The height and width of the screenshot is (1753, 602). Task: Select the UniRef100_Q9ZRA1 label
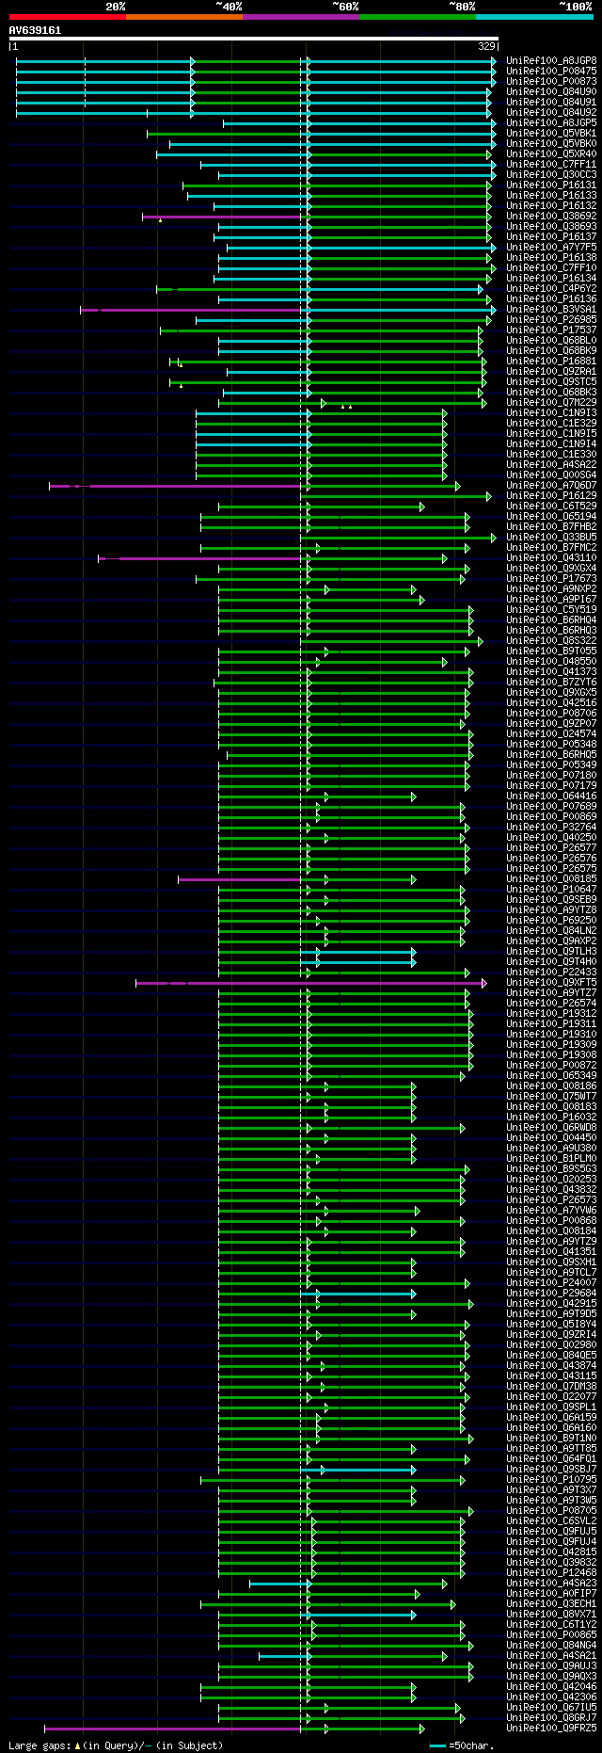(551, 371)
